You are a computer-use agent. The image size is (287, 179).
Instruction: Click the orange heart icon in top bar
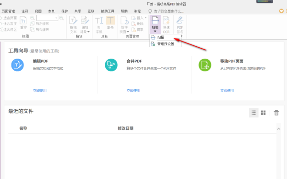pyautogui.click(x=281, y=11)
